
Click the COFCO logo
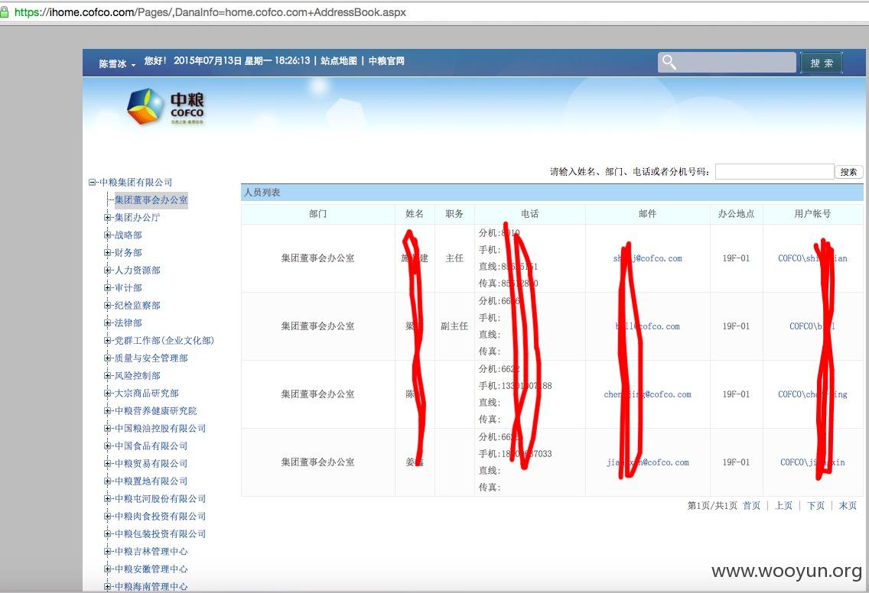(x=166, y=106)
